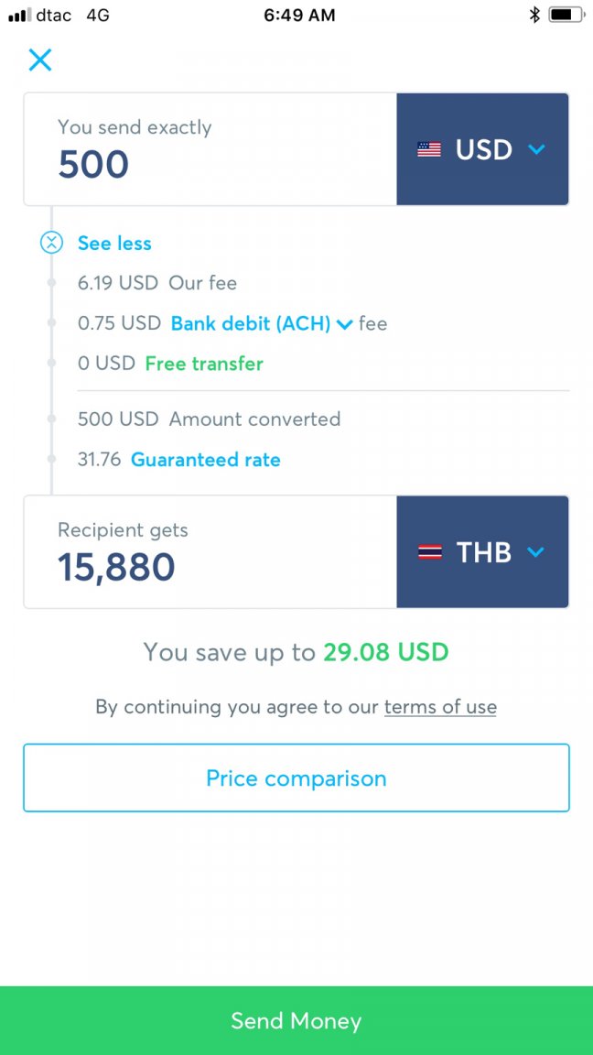The image size is (593, 1055).
Task: Tap the Bluetooth status icon
Action: (x=534, y=15)
